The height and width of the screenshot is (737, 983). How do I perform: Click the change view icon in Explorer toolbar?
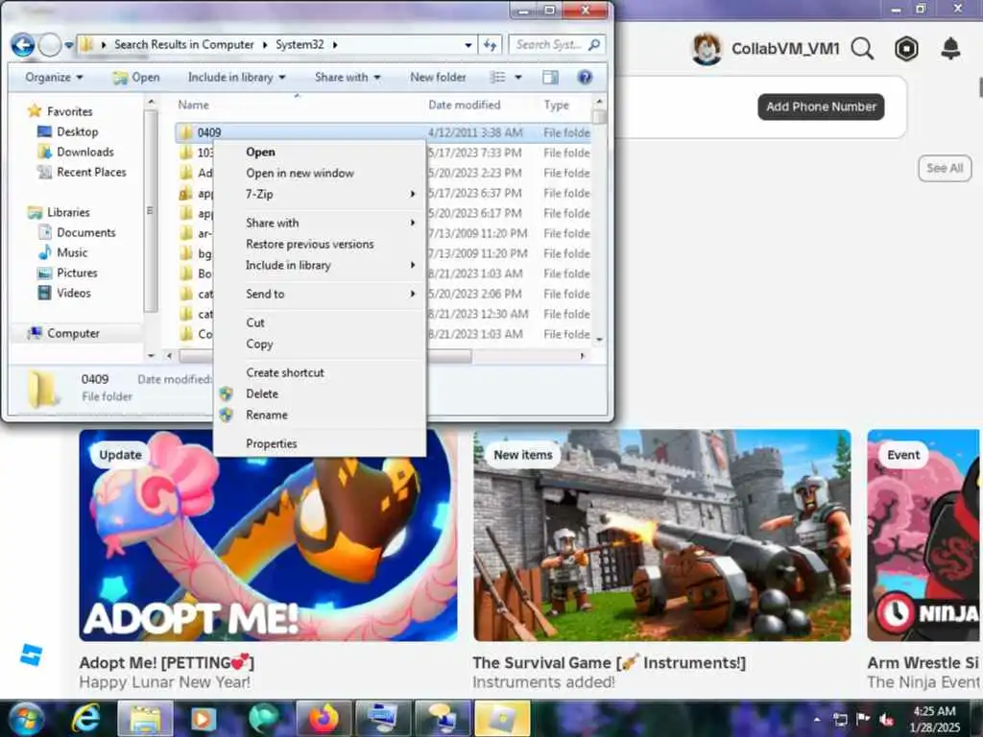pos(498,77)
